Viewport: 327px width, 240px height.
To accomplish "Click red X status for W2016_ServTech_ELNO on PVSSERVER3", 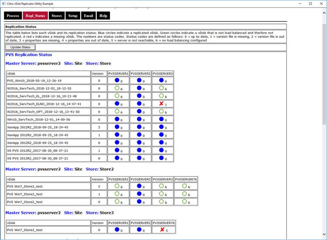I will click(x=161, y=104).
